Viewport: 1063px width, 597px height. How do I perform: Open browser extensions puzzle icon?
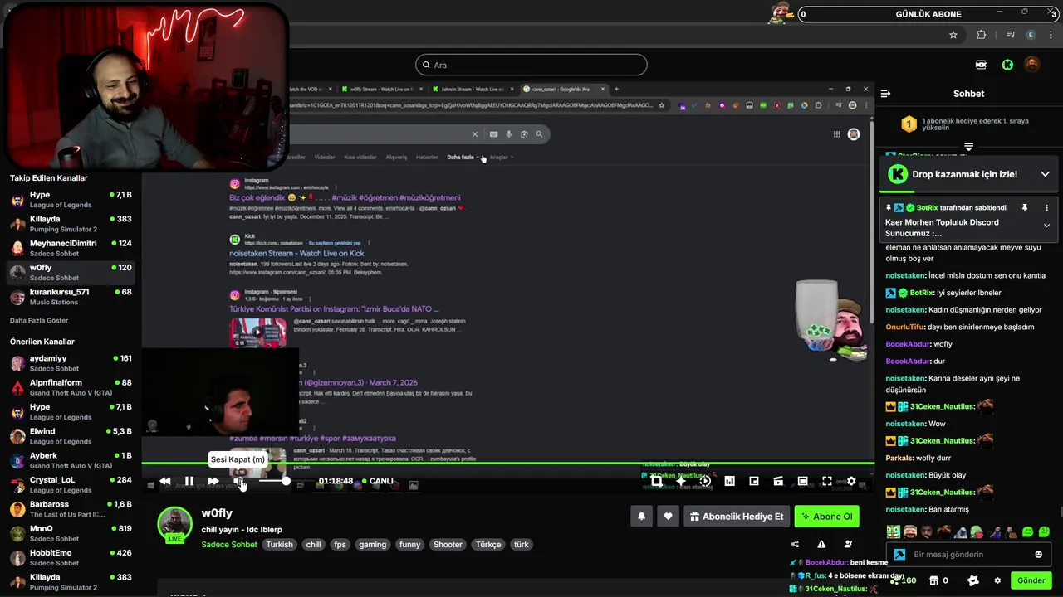pos(982,35)
